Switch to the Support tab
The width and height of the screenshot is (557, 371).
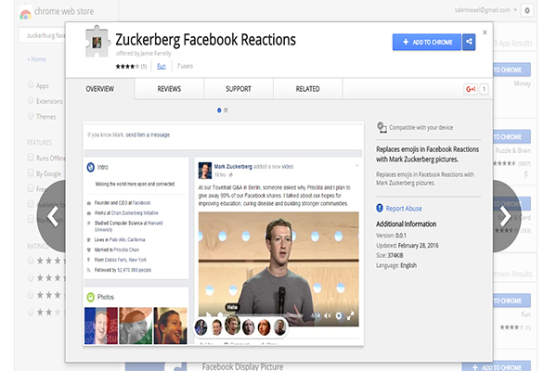click(239, 89)
